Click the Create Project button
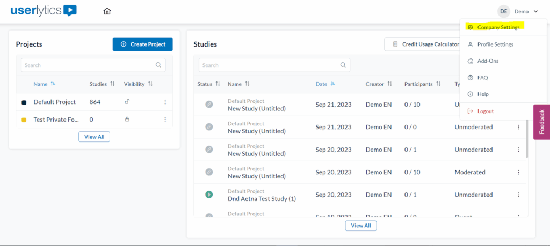The height and width of the screenshot is (246, 550). [142, 44]
